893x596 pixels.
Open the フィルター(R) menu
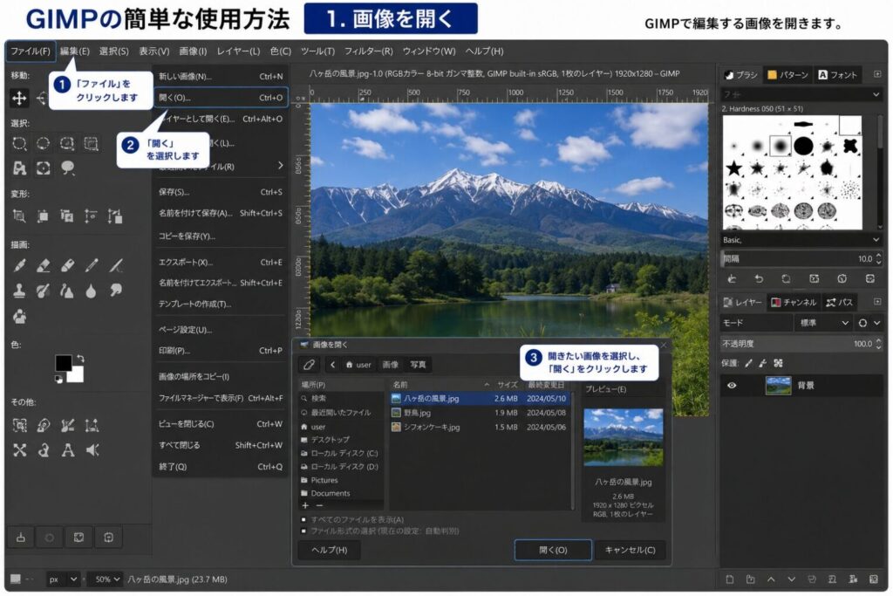click(369, 51)
